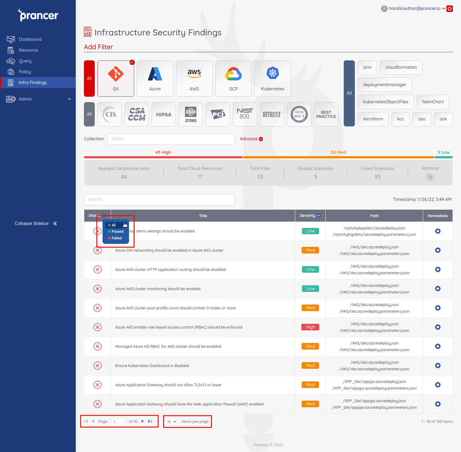Apply the Best Practice filter

(x=326, y=114)
